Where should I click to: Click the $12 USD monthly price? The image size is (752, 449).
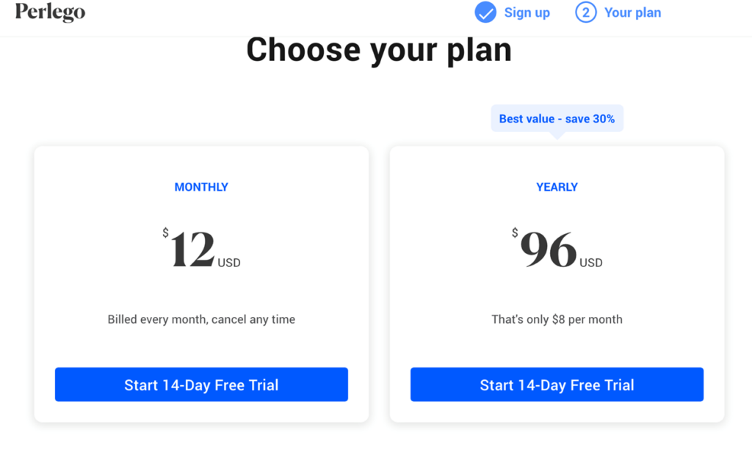pyautogui.click(x=201, y=248)
